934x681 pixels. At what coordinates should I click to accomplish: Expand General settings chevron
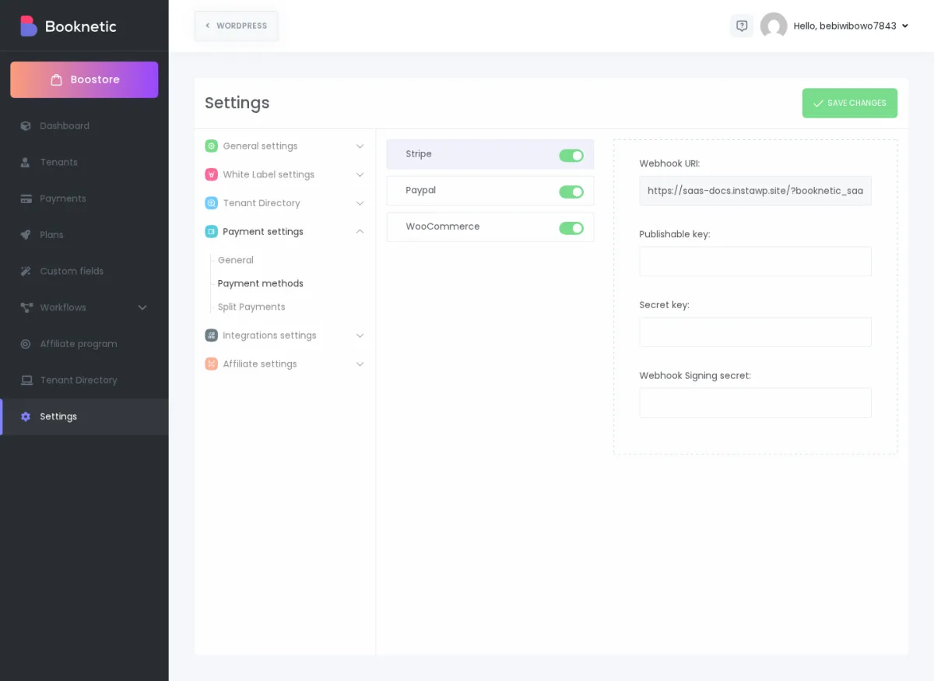click(360, 146)
